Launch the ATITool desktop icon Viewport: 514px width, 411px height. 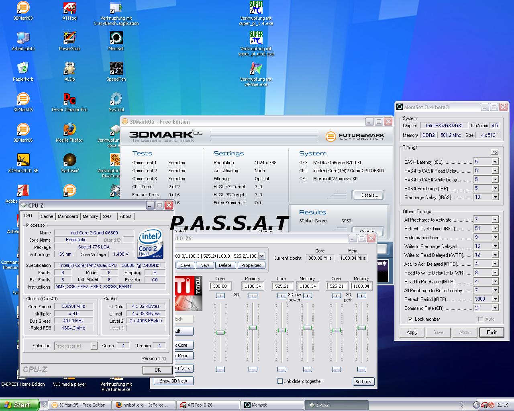(x=69, y=10)
